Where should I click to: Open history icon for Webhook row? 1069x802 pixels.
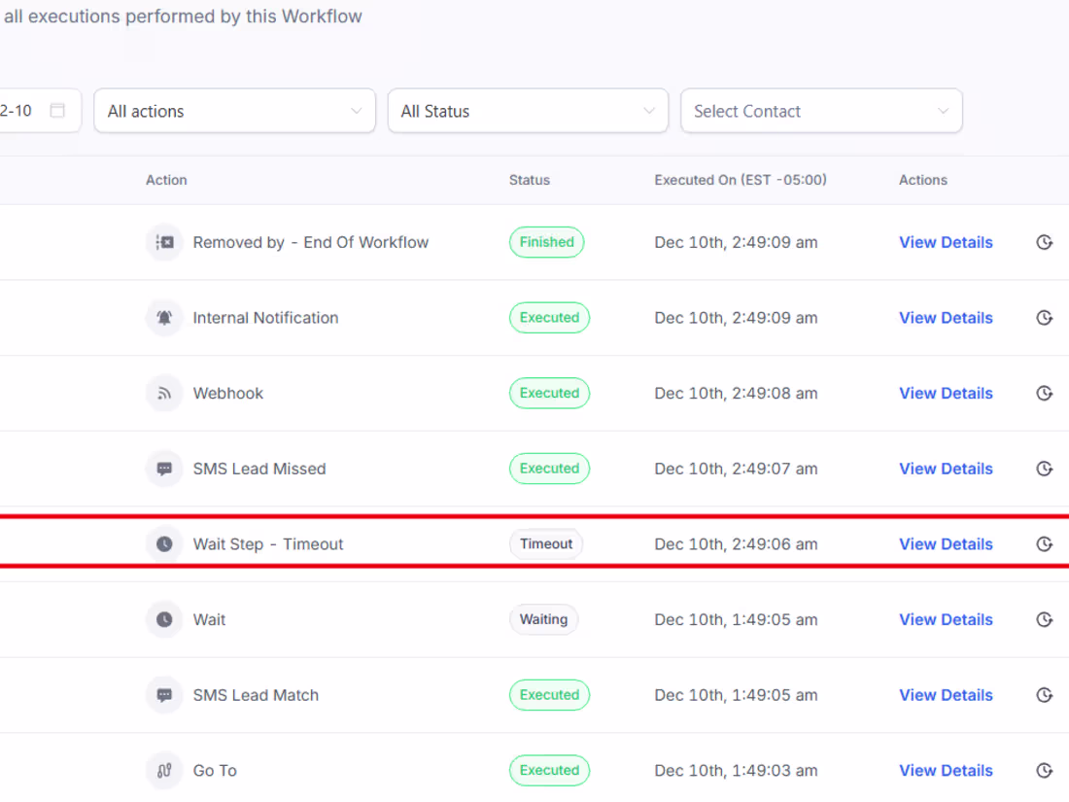coord(1045,394)
